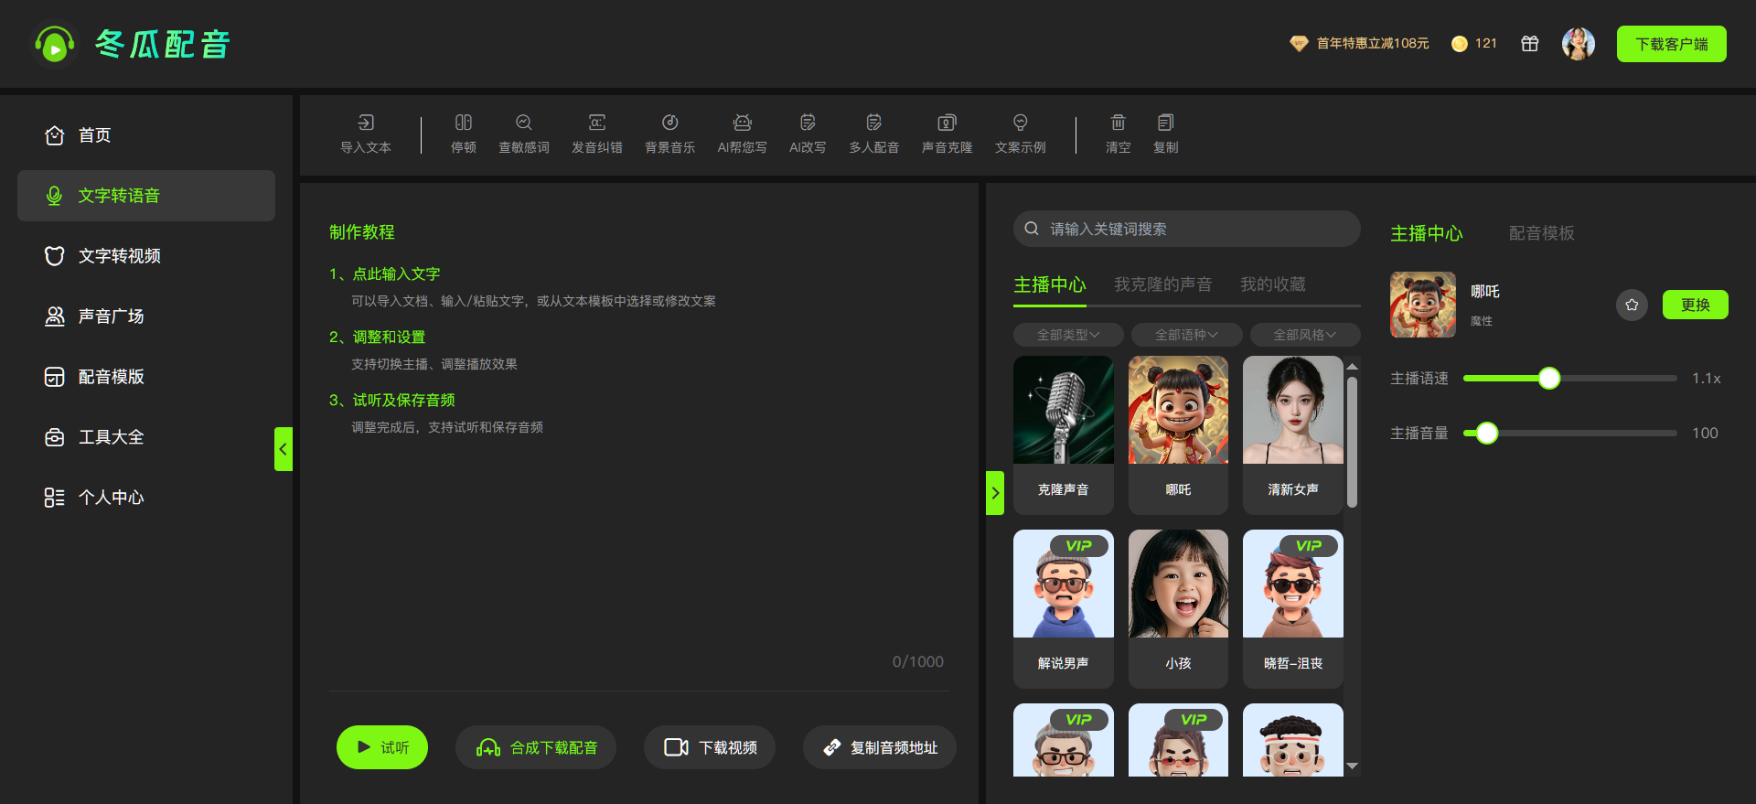This screenshot has height=804, width=1756.
Task: Open the 全部类型 type filter dropdown
Action: pyautogui.click(x=1067, y=335)
